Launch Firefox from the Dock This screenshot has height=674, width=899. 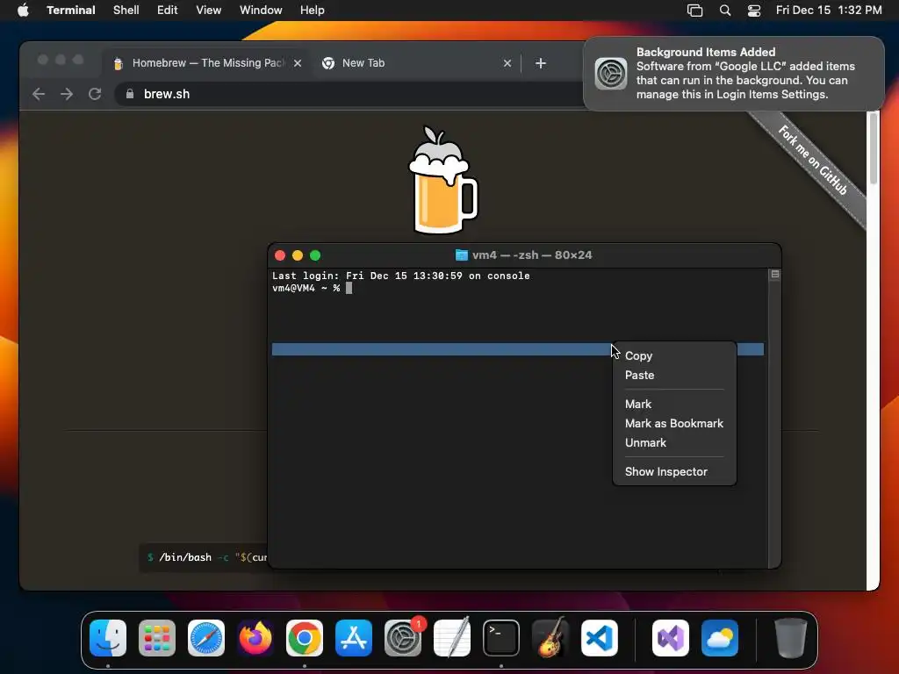255,637
